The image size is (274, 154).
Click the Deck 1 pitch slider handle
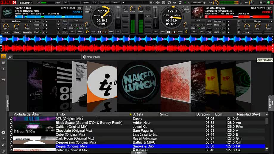click(118, 18)
